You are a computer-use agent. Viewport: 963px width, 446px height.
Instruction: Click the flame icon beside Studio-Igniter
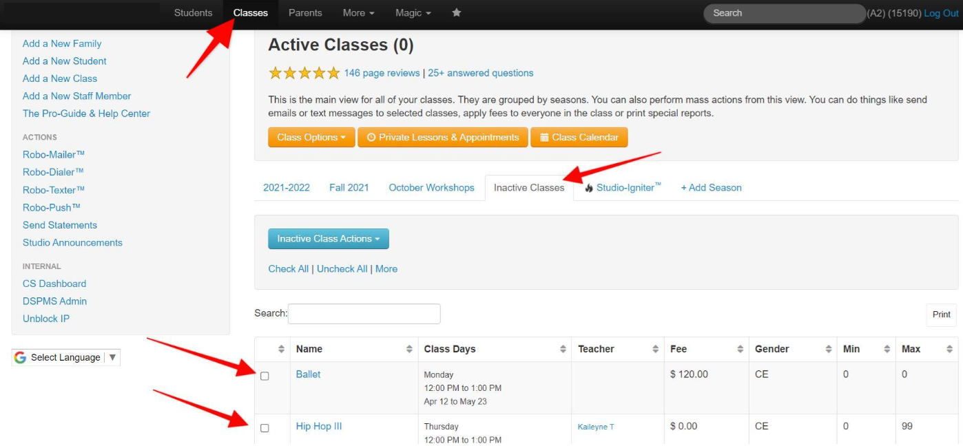pos(589,188)
